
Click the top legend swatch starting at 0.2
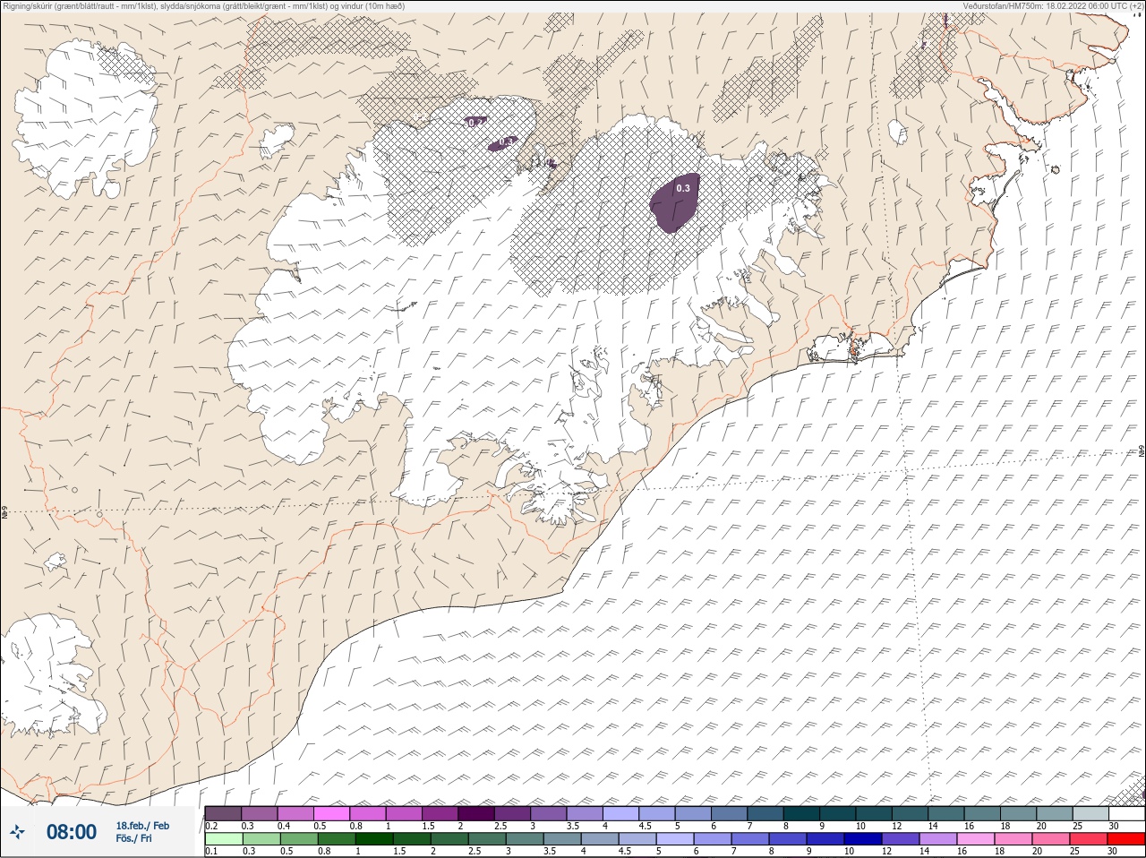(x=223, y=813)
